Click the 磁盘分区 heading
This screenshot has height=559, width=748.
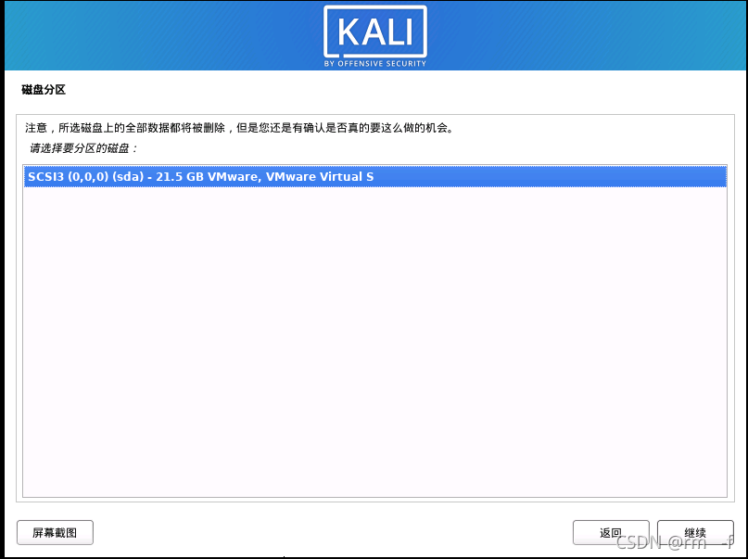pos(44,90)
